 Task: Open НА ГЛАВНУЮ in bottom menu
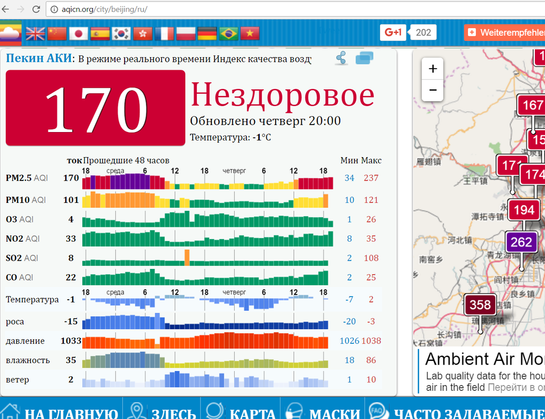(x=72, y=414)
